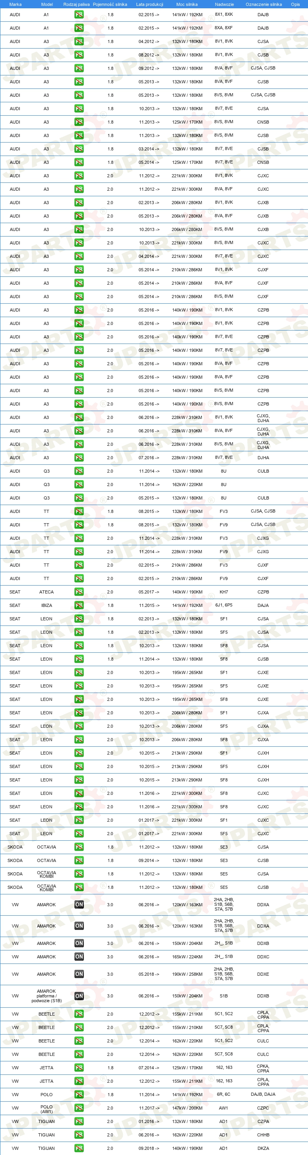This screenshot has width=308, height=1155.
Task: Click diesel ON icon in Amarok platforma row
Action: [79, 996]
